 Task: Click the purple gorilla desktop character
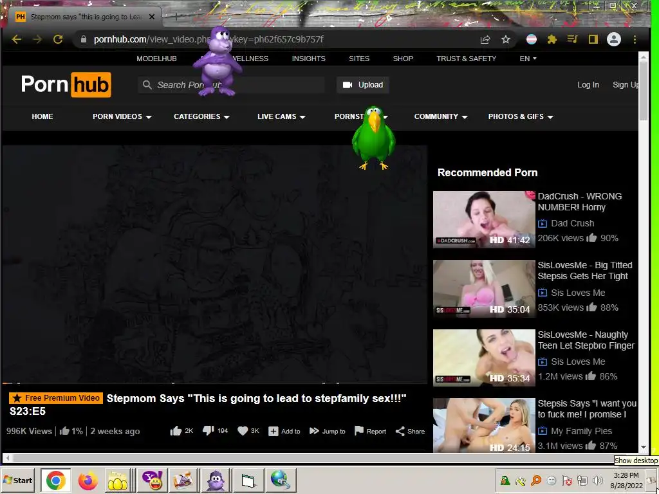(218, 61)
